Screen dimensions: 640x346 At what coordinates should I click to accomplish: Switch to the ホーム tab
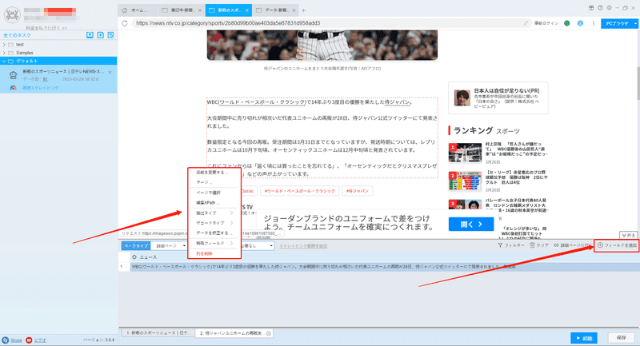[138, 10]
